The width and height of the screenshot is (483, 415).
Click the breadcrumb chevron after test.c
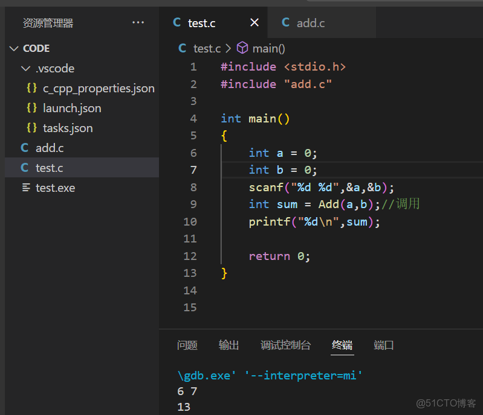pyautogui.click(x=229, y=48)
